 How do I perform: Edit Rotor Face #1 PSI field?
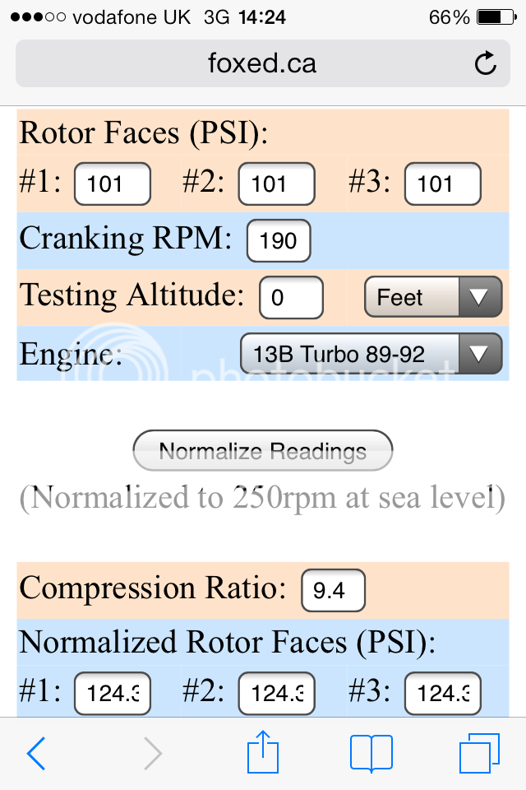(113, 184)
